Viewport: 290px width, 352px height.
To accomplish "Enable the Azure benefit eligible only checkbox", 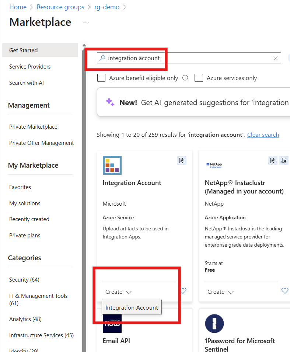I will [101, 78].
